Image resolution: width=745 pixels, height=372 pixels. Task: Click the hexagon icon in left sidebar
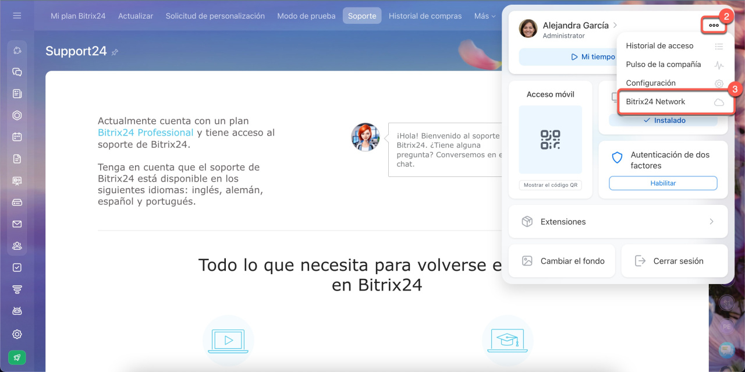coord(17,115)
